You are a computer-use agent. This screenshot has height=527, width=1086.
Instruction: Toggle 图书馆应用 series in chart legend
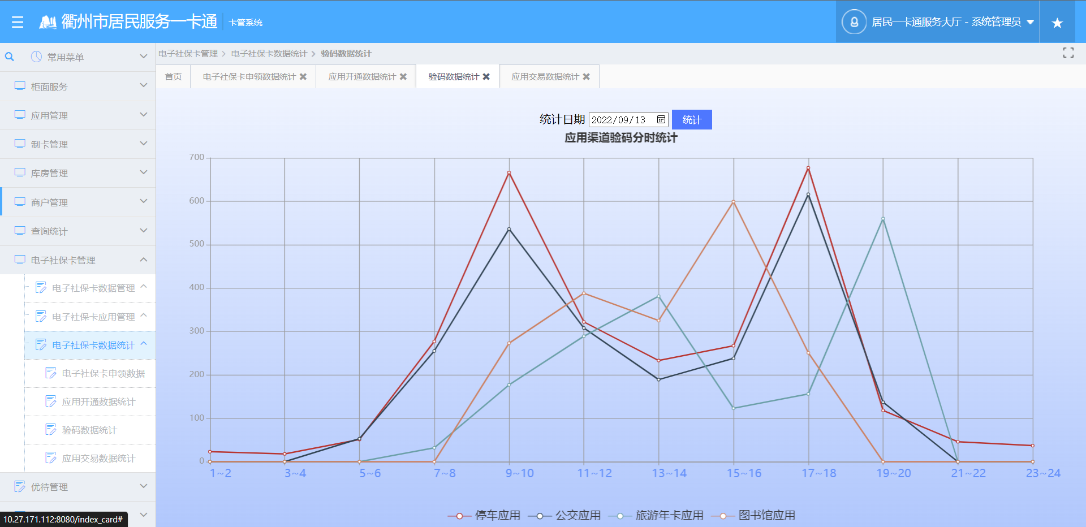click(753, 515)
